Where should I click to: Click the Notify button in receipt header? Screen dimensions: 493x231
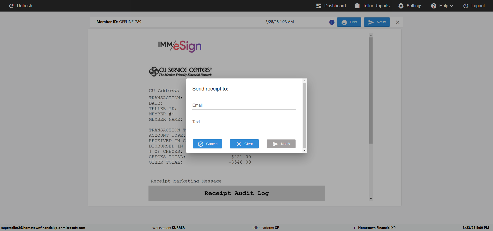tap(377, 22)
